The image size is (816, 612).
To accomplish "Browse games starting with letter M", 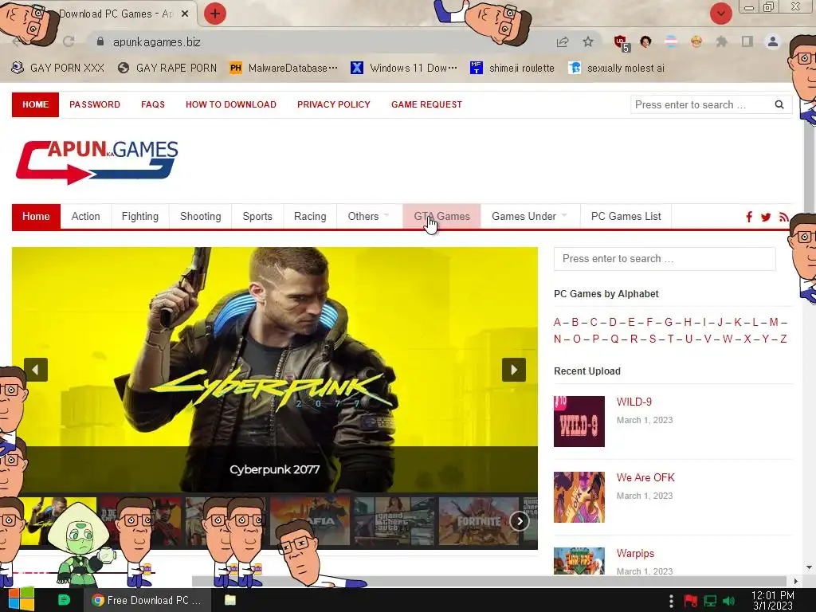I will tap(774, 322).
